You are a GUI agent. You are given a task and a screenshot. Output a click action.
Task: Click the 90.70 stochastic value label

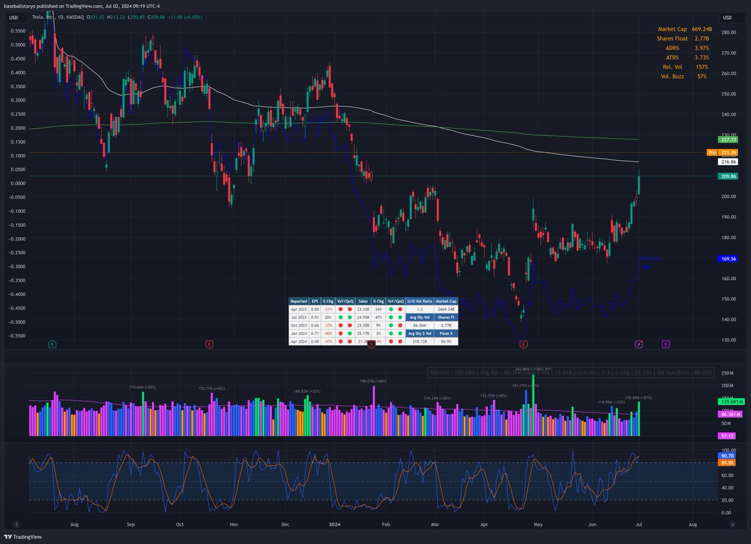(726, 456)
